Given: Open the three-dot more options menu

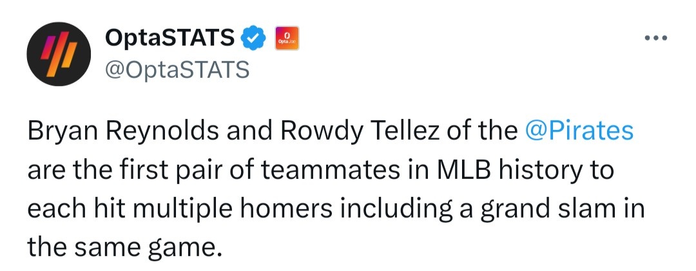Looking at the screenshot, I should (x=655, y=37).
